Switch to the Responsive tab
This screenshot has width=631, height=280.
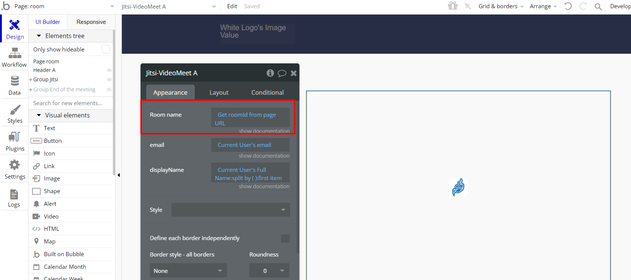point(91,22)
